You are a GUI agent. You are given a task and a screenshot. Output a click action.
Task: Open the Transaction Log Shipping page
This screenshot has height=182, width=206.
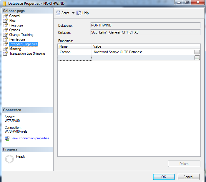point(27,54)
